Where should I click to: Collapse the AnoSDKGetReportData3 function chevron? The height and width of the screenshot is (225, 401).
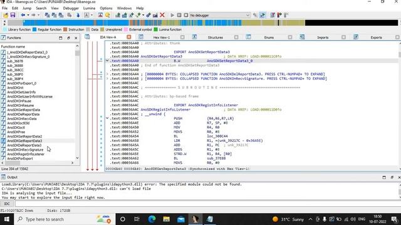point(107,61)
